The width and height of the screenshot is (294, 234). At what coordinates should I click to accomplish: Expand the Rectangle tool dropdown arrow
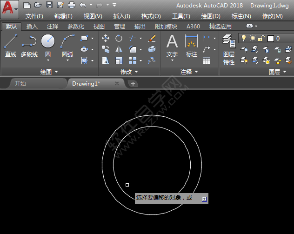point(93,38)
